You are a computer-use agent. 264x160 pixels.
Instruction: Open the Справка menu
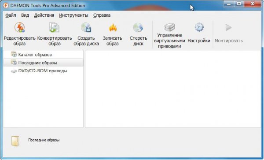click(x=102, y=15)
